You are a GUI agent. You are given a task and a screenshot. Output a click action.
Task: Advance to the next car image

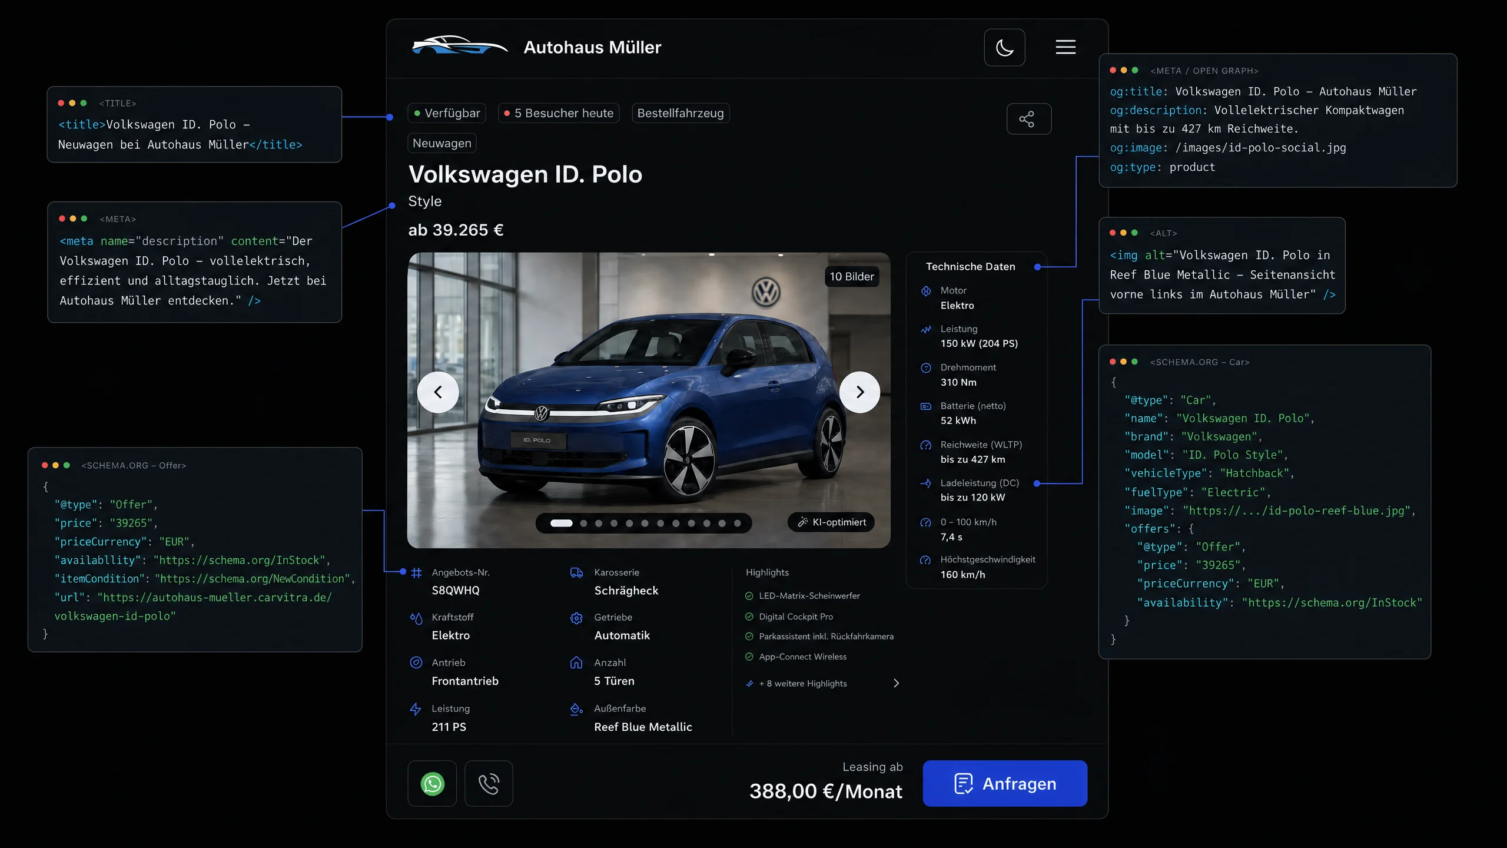coord(859,392)
